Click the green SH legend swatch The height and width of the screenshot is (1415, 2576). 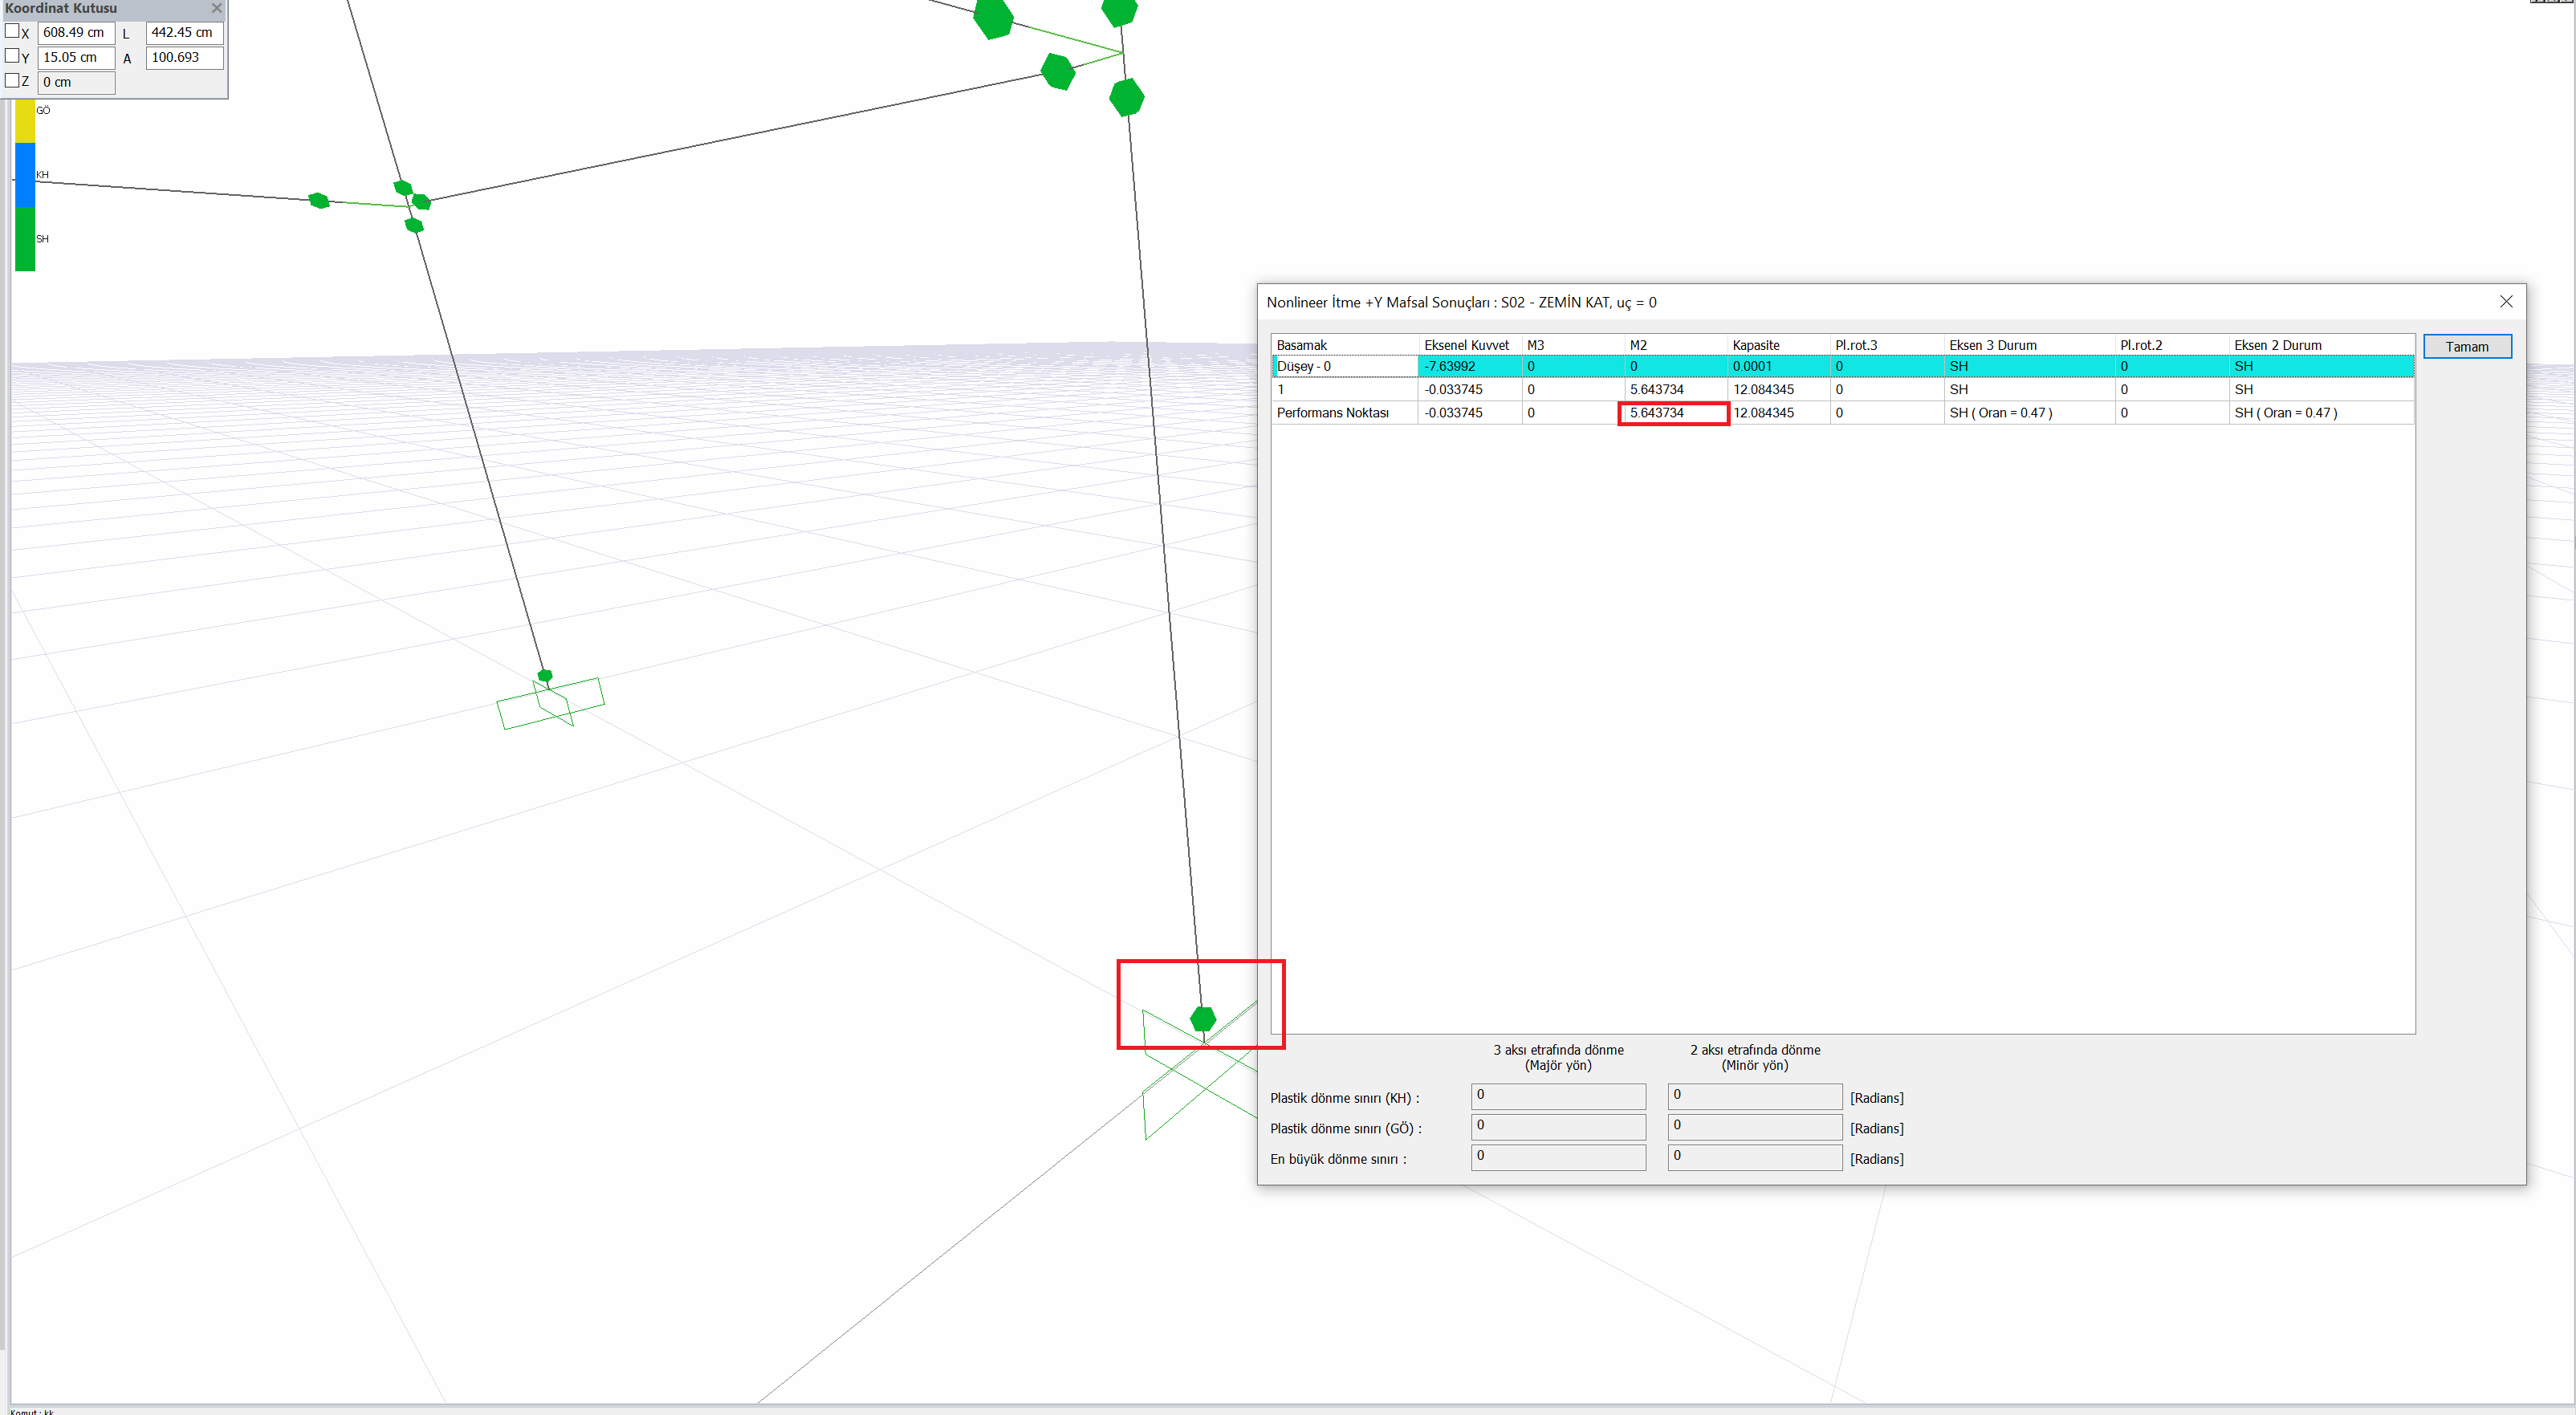25,239
